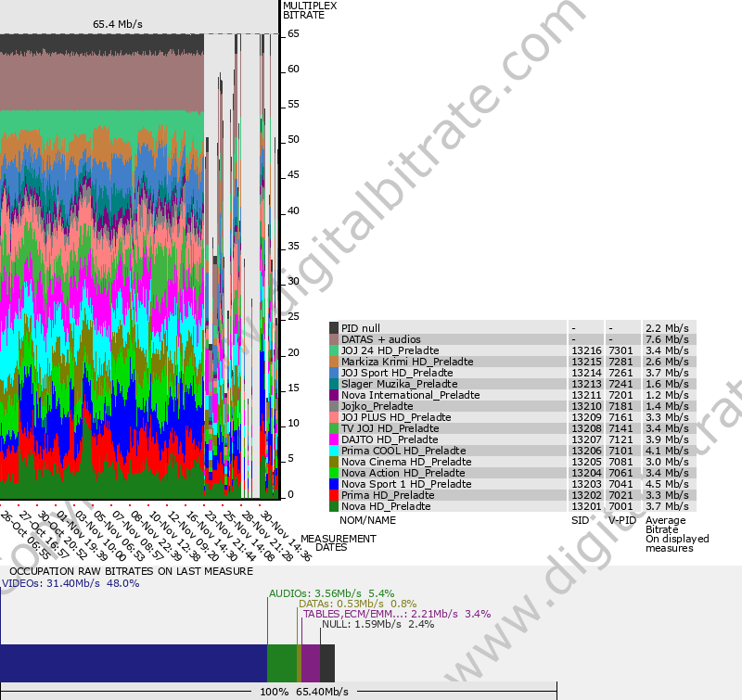Click V-PID value 7041

[x=620, y=484]
